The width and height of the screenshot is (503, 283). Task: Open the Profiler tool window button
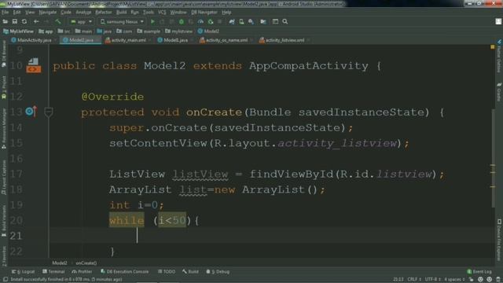pyautogui.click(x=82, y=271)
